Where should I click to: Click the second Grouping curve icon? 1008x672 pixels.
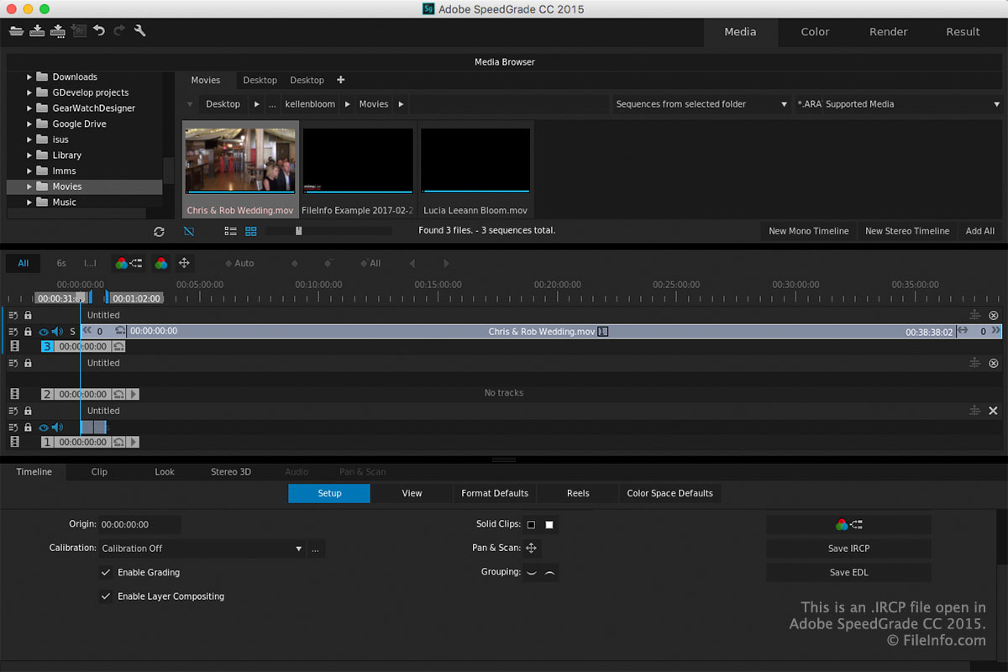tap(549, 572)
